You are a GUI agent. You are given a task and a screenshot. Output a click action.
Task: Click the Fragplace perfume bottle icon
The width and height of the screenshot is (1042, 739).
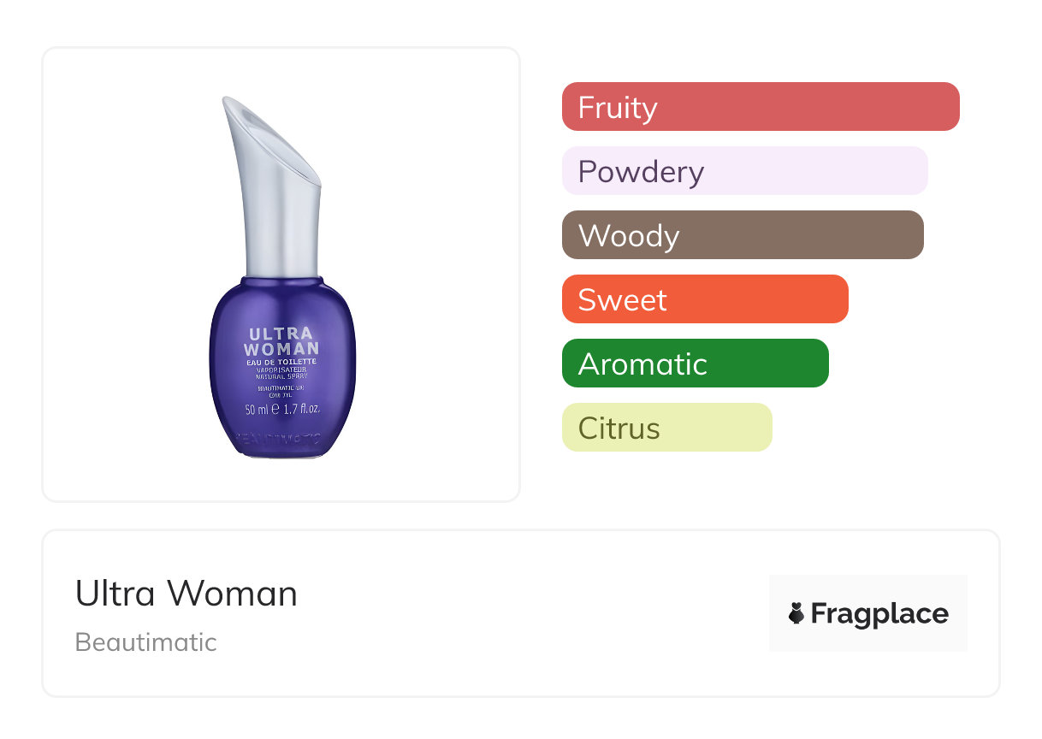pos(796,613)
